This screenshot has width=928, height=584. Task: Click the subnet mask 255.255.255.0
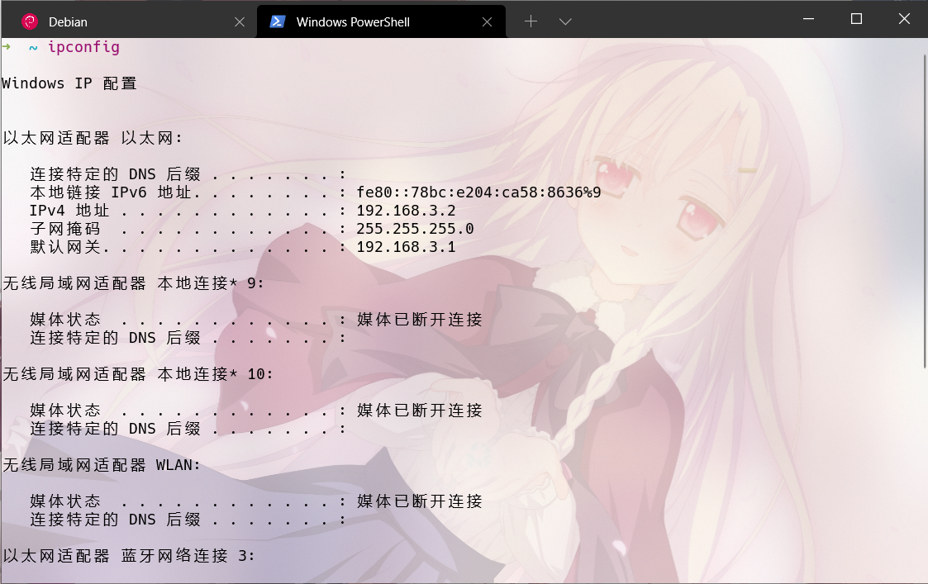415,228
